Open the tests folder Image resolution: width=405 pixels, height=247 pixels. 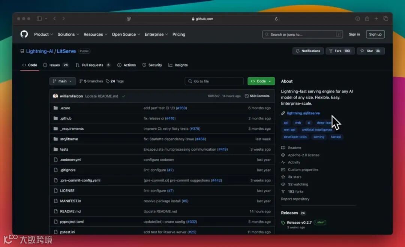[x=64, y=149]
